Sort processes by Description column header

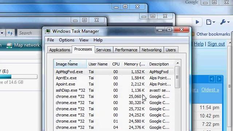159,64
